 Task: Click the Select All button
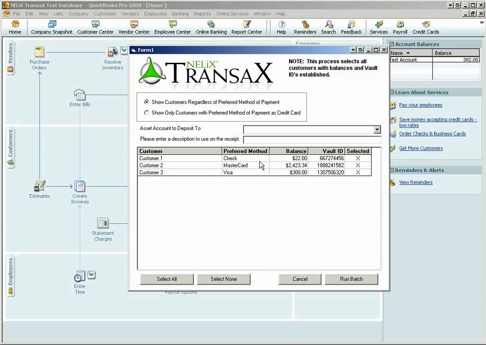pyautogui.click(x=167, y=279)
